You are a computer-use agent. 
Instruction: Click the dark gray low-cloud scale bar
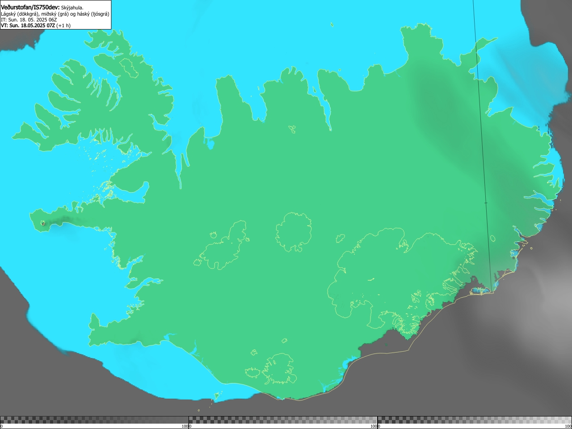tap(94, 420)
